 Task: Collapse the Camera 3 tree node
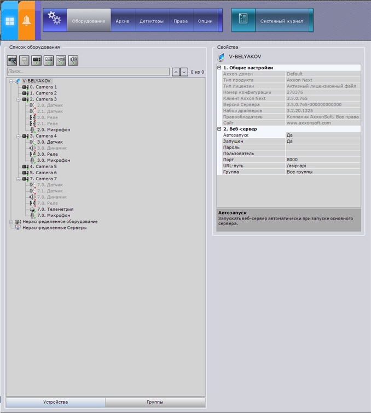coord(18,99)
